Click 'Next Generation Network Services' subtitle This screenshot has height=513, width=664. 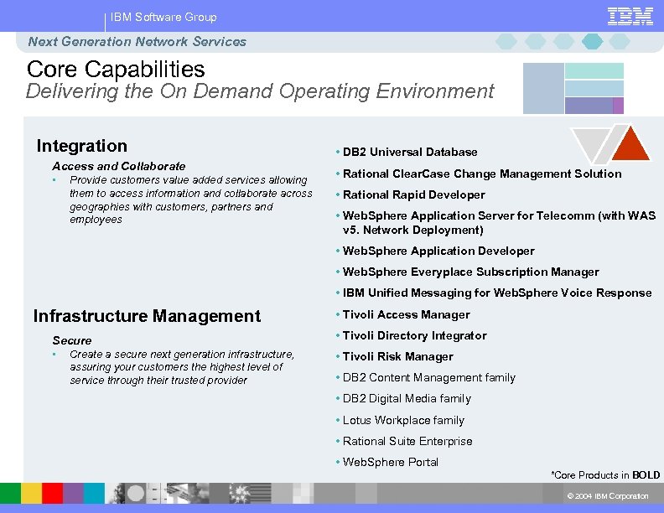pos(137,41)
